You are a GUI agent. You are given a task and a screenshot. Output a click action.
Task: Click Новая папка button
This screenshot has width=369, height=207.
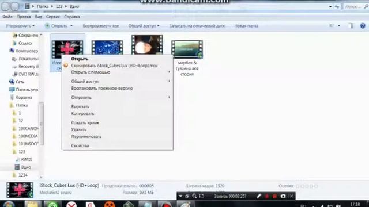tap(246, 26)
